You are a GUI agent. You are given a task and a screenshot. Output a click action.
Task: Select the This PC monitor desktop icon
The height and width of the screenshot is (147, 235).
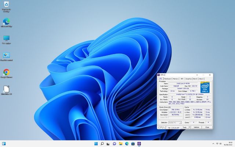[6, 40]
